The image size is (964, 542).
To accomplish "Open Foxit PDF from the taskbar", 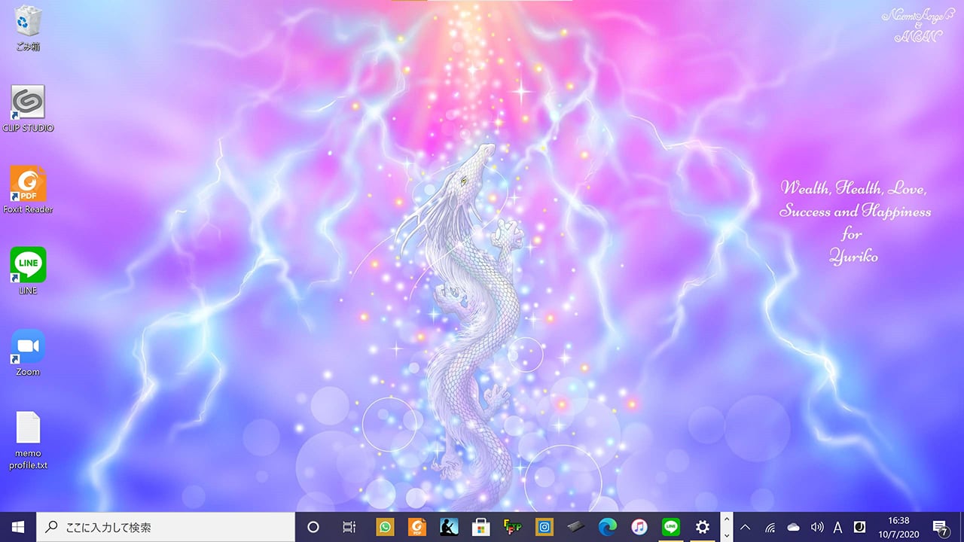I will click(417, 527).
